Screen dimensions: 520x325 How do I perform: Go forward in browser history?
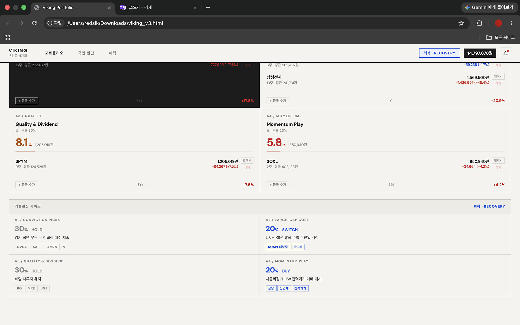[21, 23]
